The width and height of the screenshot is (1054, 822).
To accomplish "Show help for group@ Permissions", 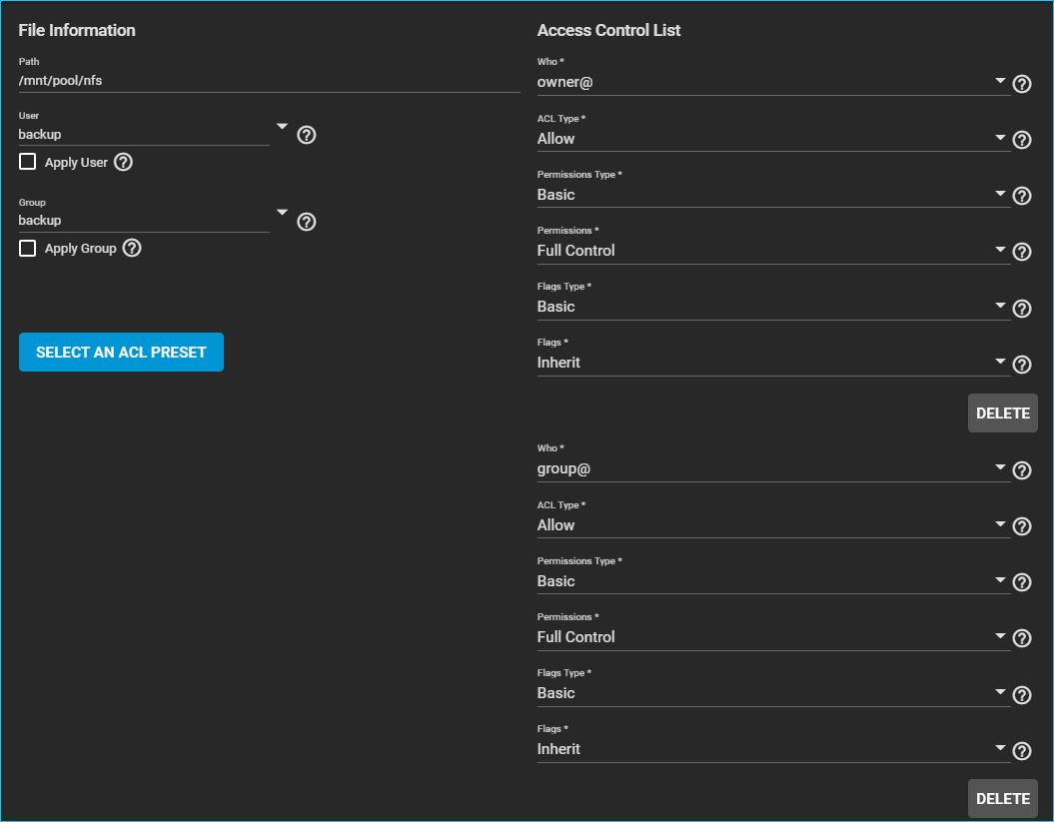I will pyautogui.click(x=1022, y=638).
